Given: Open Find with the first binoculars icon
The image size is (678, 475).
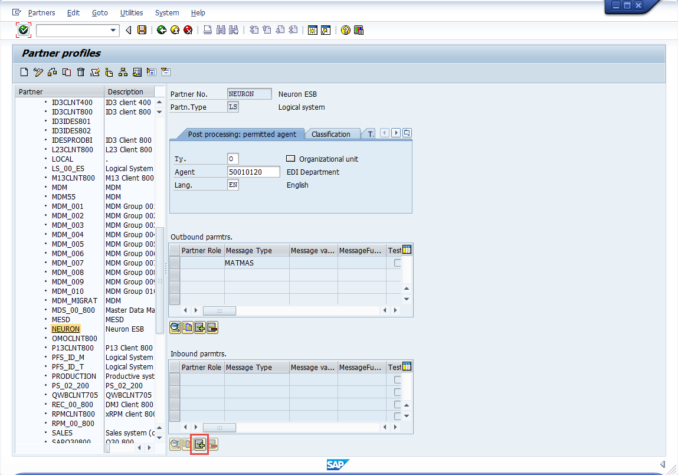Looking at the screenshot, I should click(221, 30).
